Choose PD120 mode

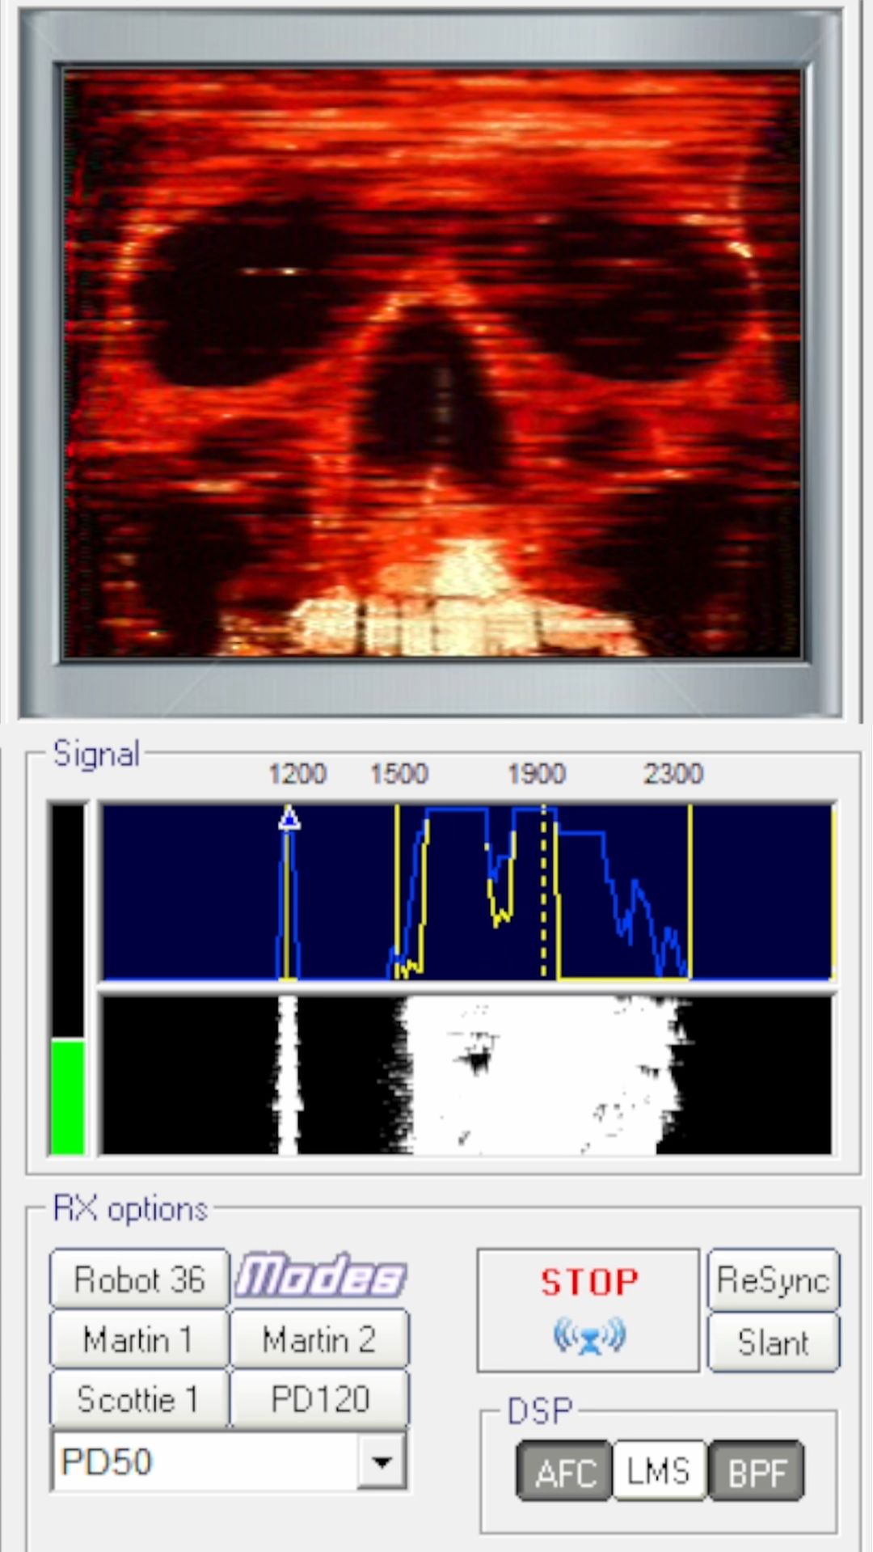point(319,1398)
